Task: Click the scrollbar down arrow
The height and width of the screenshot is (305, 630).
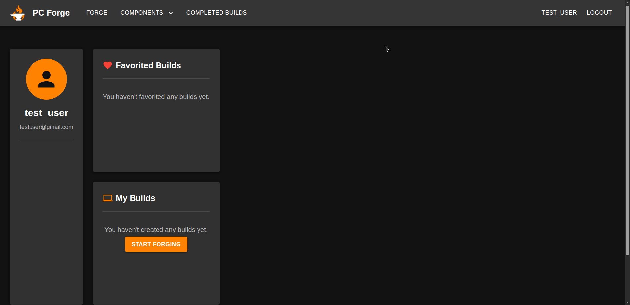Action: tap(627, 302)
